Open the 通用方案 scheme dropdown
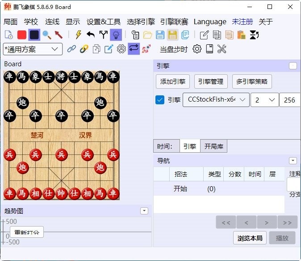This screenshot has height=261, width=301. (x=33, y=49)
